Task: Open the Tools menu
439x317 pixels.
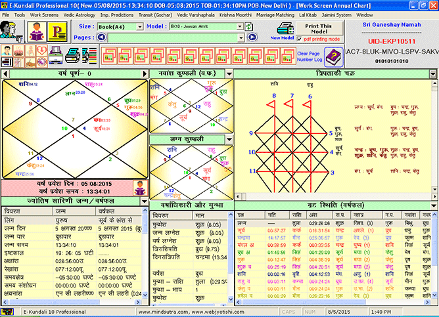Action: 20,15
